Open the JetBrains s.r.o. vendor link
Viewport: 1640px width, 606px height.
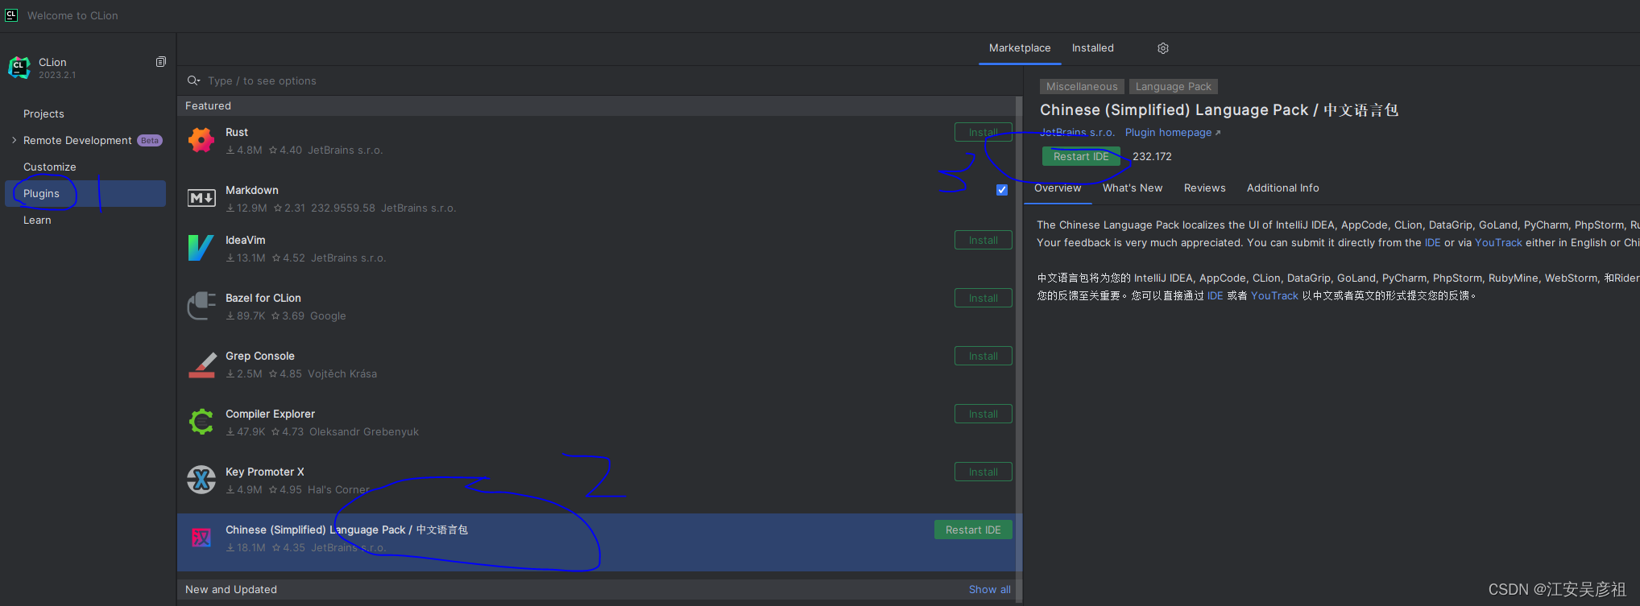[x=1078, y=132]
